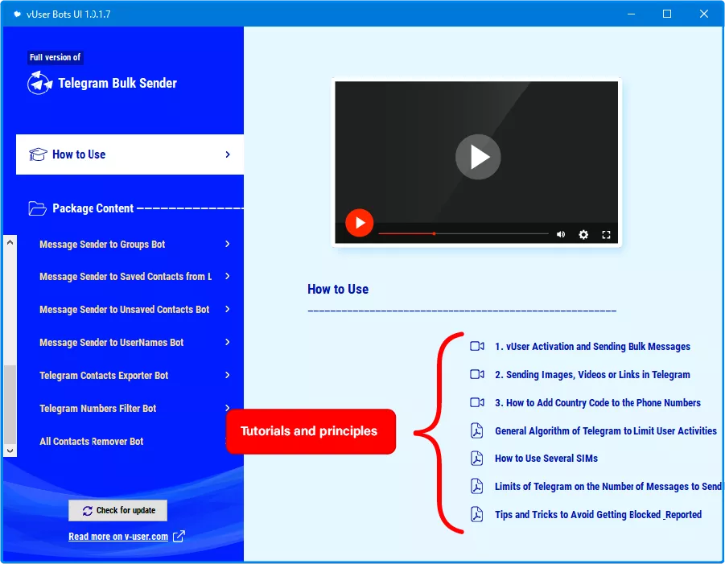Click the Full version of label
Viewport: 725px width, 564px height.
coord(55,57)
